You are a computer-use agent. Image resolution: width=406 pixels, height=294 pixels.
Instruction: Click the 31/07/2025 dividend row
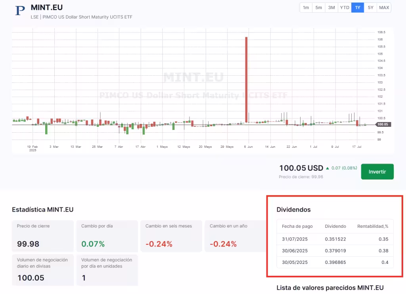tap(335, 239)
